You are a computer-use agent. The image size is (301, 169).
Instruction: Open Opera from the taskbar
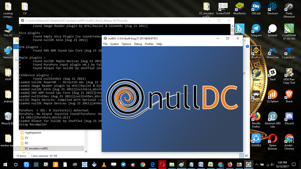pyautogui.click(x=162, y=165)
